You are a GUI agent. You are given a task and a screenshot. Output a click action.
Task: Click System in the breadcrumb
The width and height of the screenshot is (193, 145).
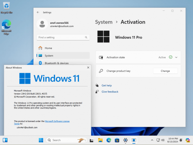[104, 22]
